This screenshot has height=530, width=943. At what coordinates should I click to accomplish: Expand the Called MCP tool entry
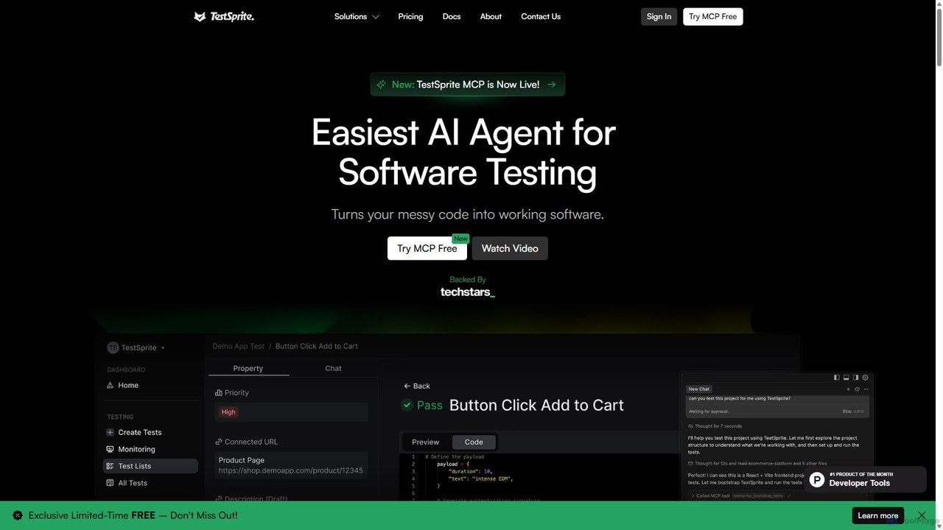[x=739, y=495]
